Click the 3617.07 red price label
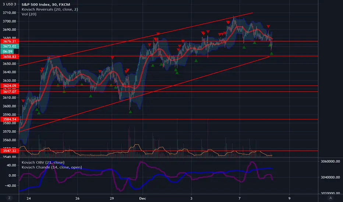Viewport: 343px width, 202px height. (10, 91)
